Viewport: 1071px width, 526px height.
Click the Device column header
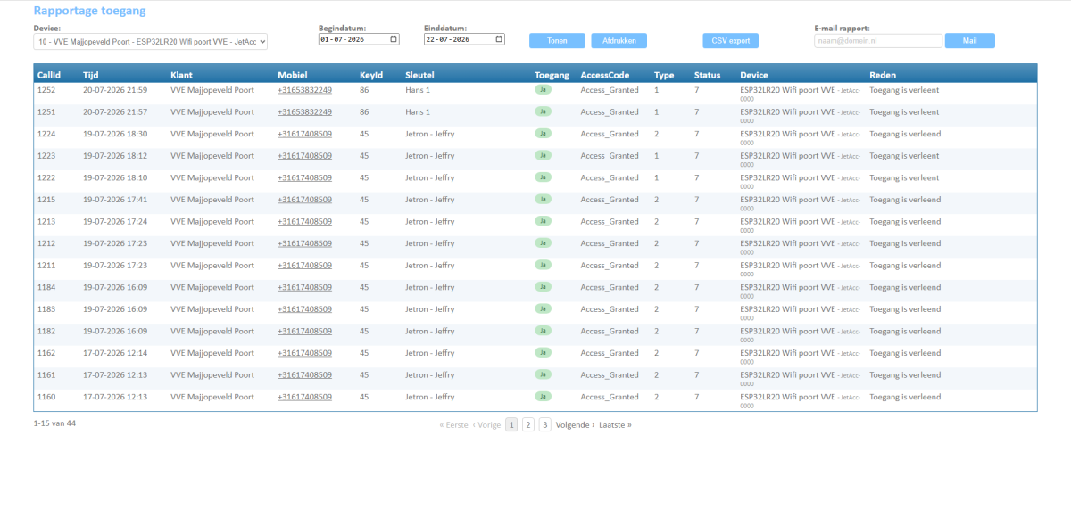(x=754, y=75)
